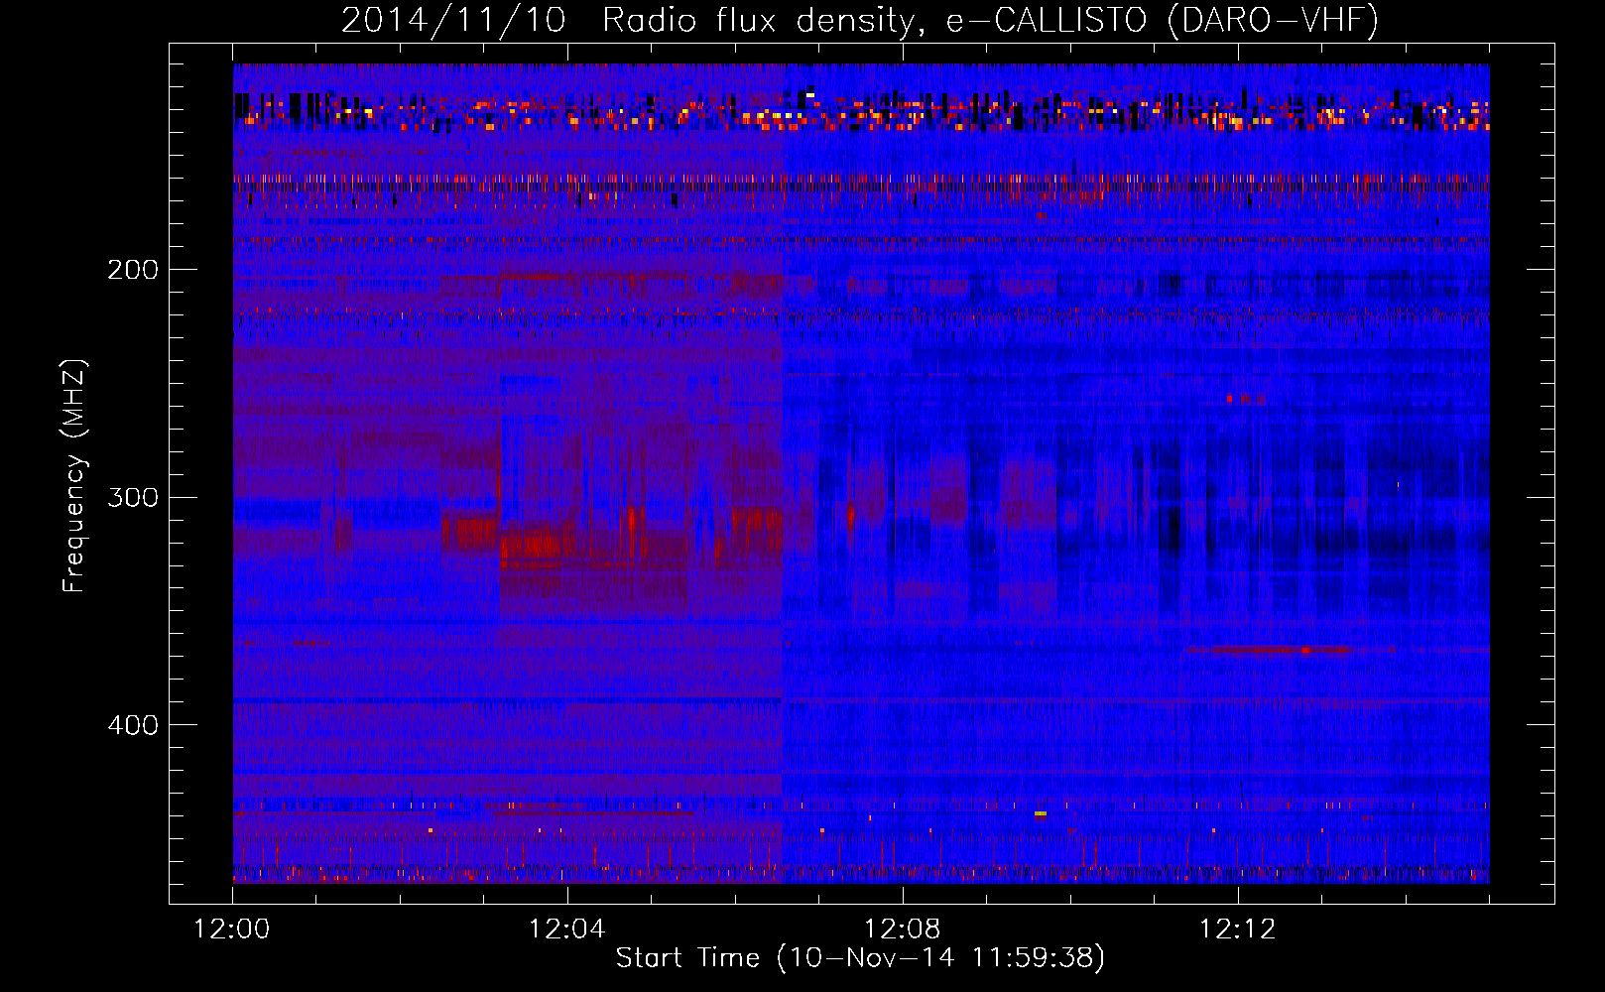The height and width of the screenshot is (992, 1605).
Task: Click the 300 frequency tick label
Action: click(x=133, y=497)
